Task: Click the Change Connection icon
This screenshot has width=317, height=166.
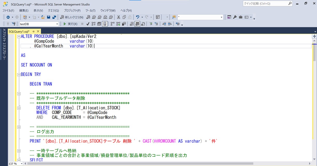Action: [x=14, y=24]
